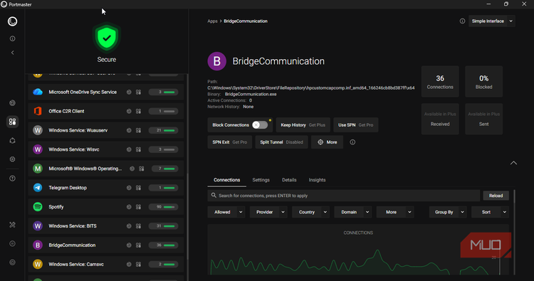This screenshot has width=534, height=281.
Task: Open the support icon below the sidebar divider
Action: (13, 179)
